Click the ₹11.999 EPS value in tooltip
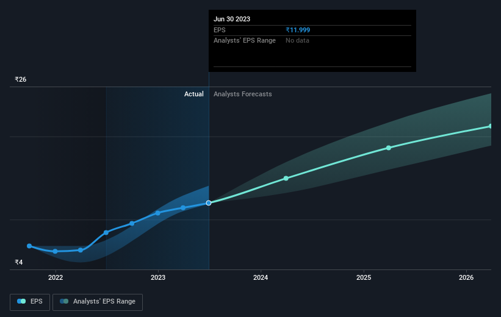The width and height of the screenshot is (501, 317). click(298, 30)
